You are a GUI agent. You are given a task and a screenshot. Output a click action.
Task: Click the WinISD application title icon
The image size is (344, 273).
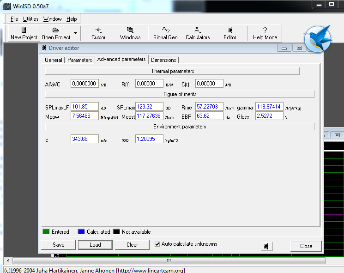(7, 6)
